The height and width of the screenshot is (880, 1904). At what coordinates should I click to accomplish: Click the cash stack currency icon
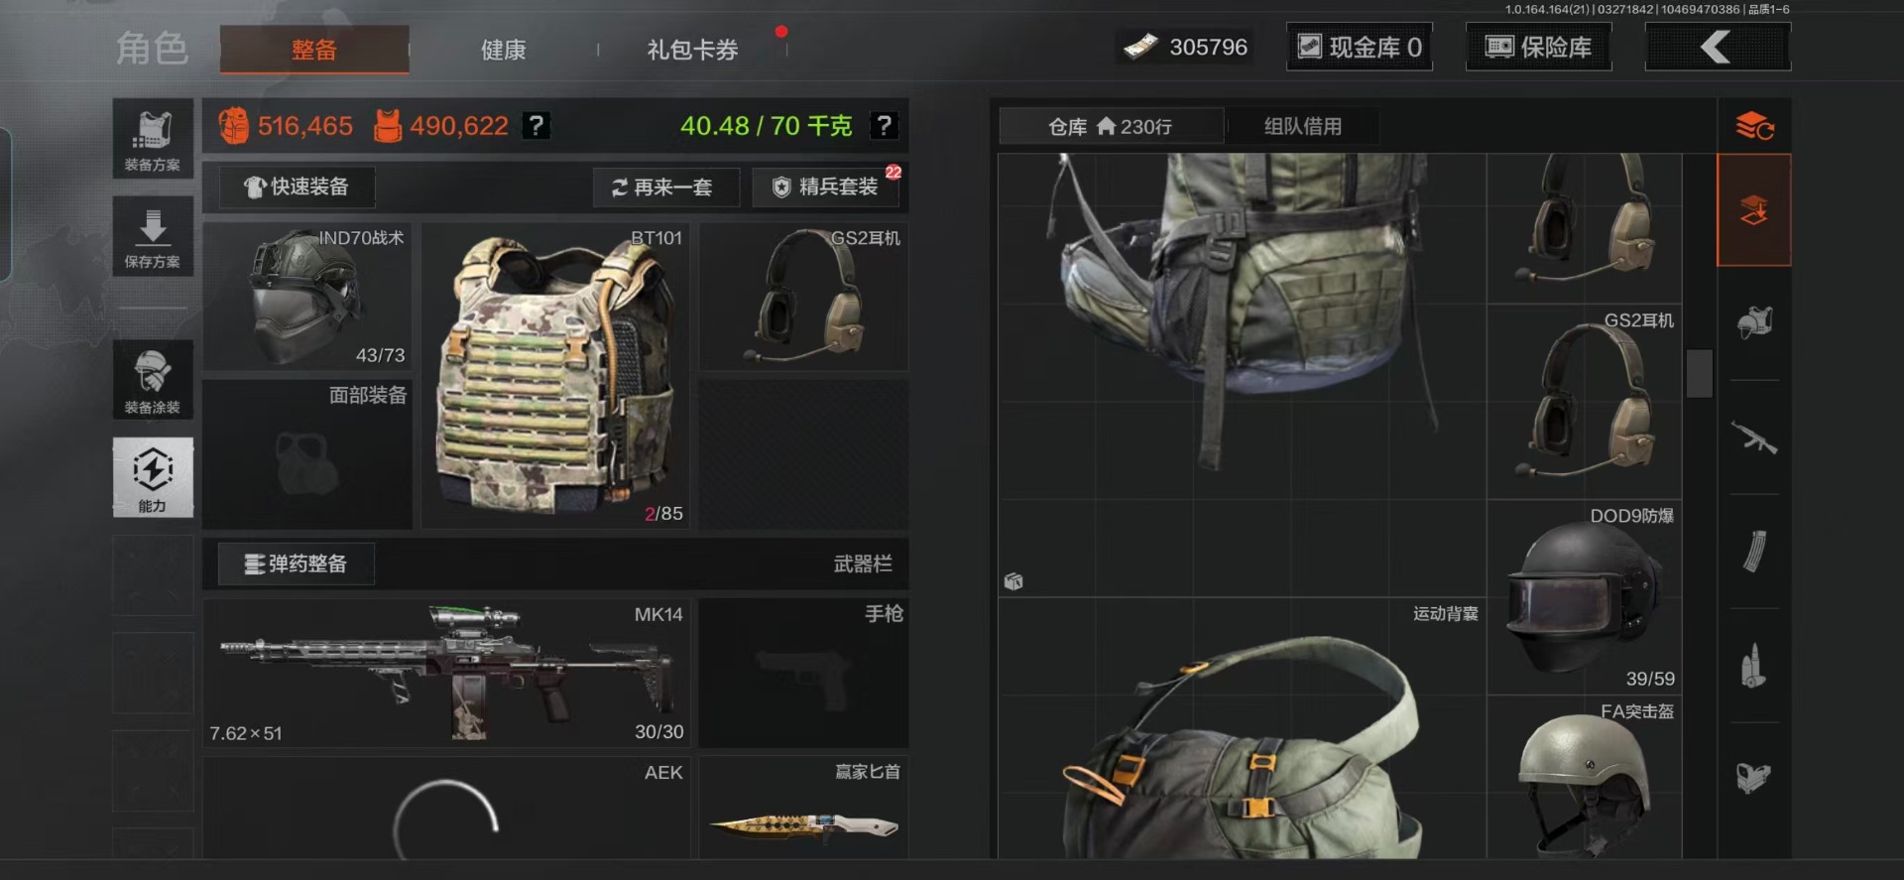tap(1141, 47)
